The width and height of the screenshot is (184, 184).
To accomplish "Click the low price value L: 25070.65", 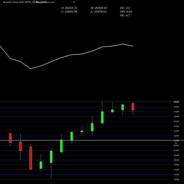I will point(99,12).
